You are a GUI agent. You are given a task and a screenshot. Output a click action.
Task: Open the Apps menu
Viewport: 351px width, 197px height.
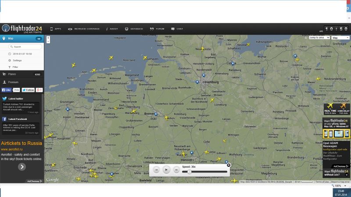coord(56,29)
